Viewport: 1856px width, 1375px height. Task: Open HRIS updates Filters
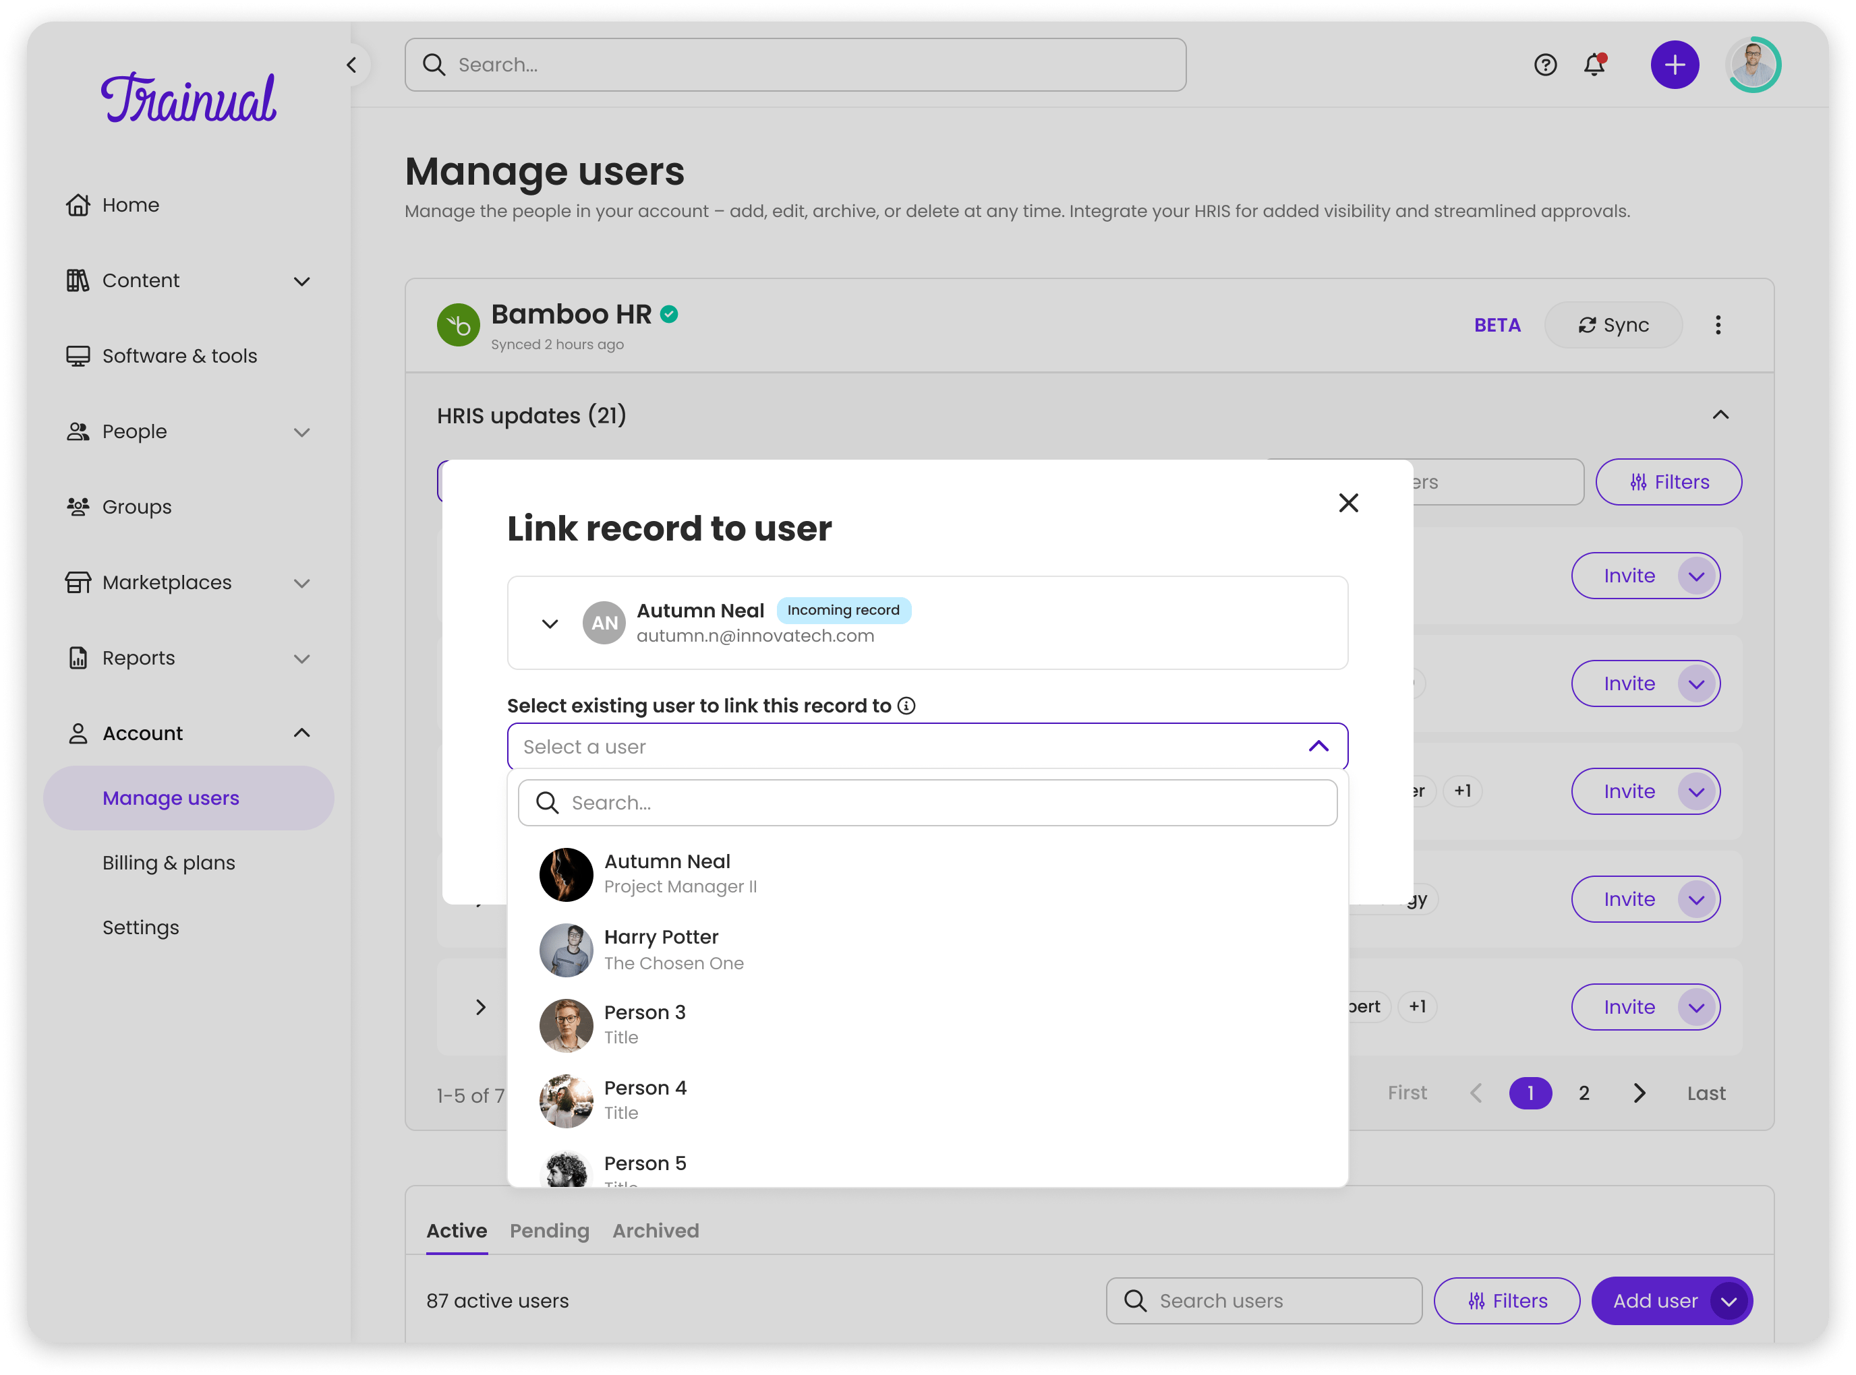click(x=1668, y=482)
